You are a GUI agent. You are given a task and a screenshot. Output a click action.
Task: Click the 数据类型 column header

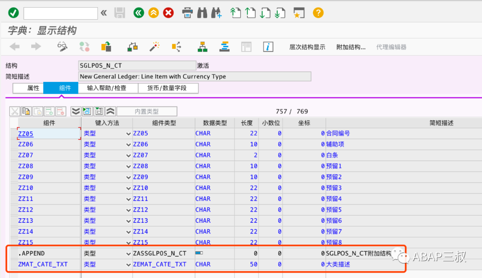click(x=215, y=123)
